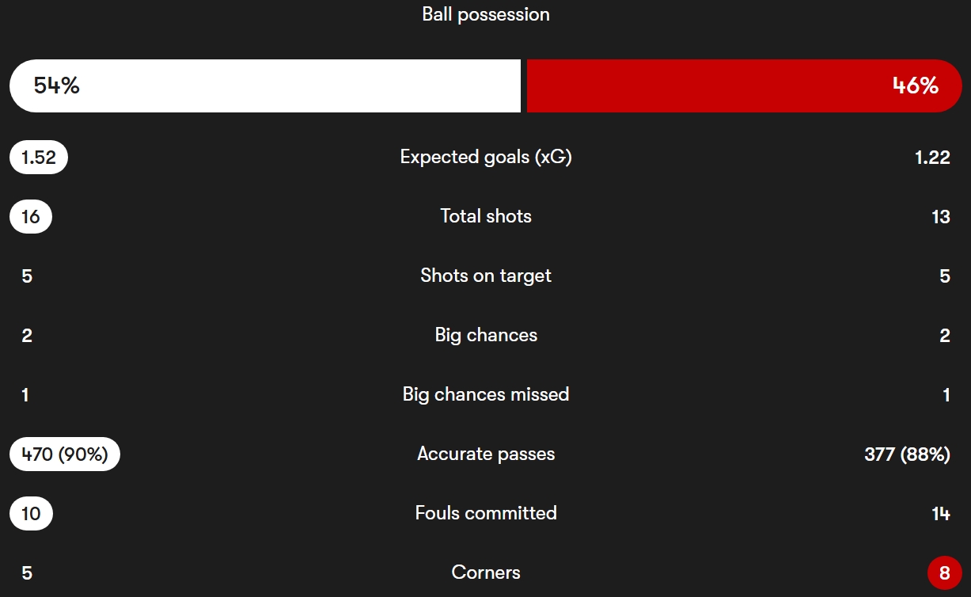Click the 1.22 xG value
Viewport: 971px width, 597px height.
(932, 158)
